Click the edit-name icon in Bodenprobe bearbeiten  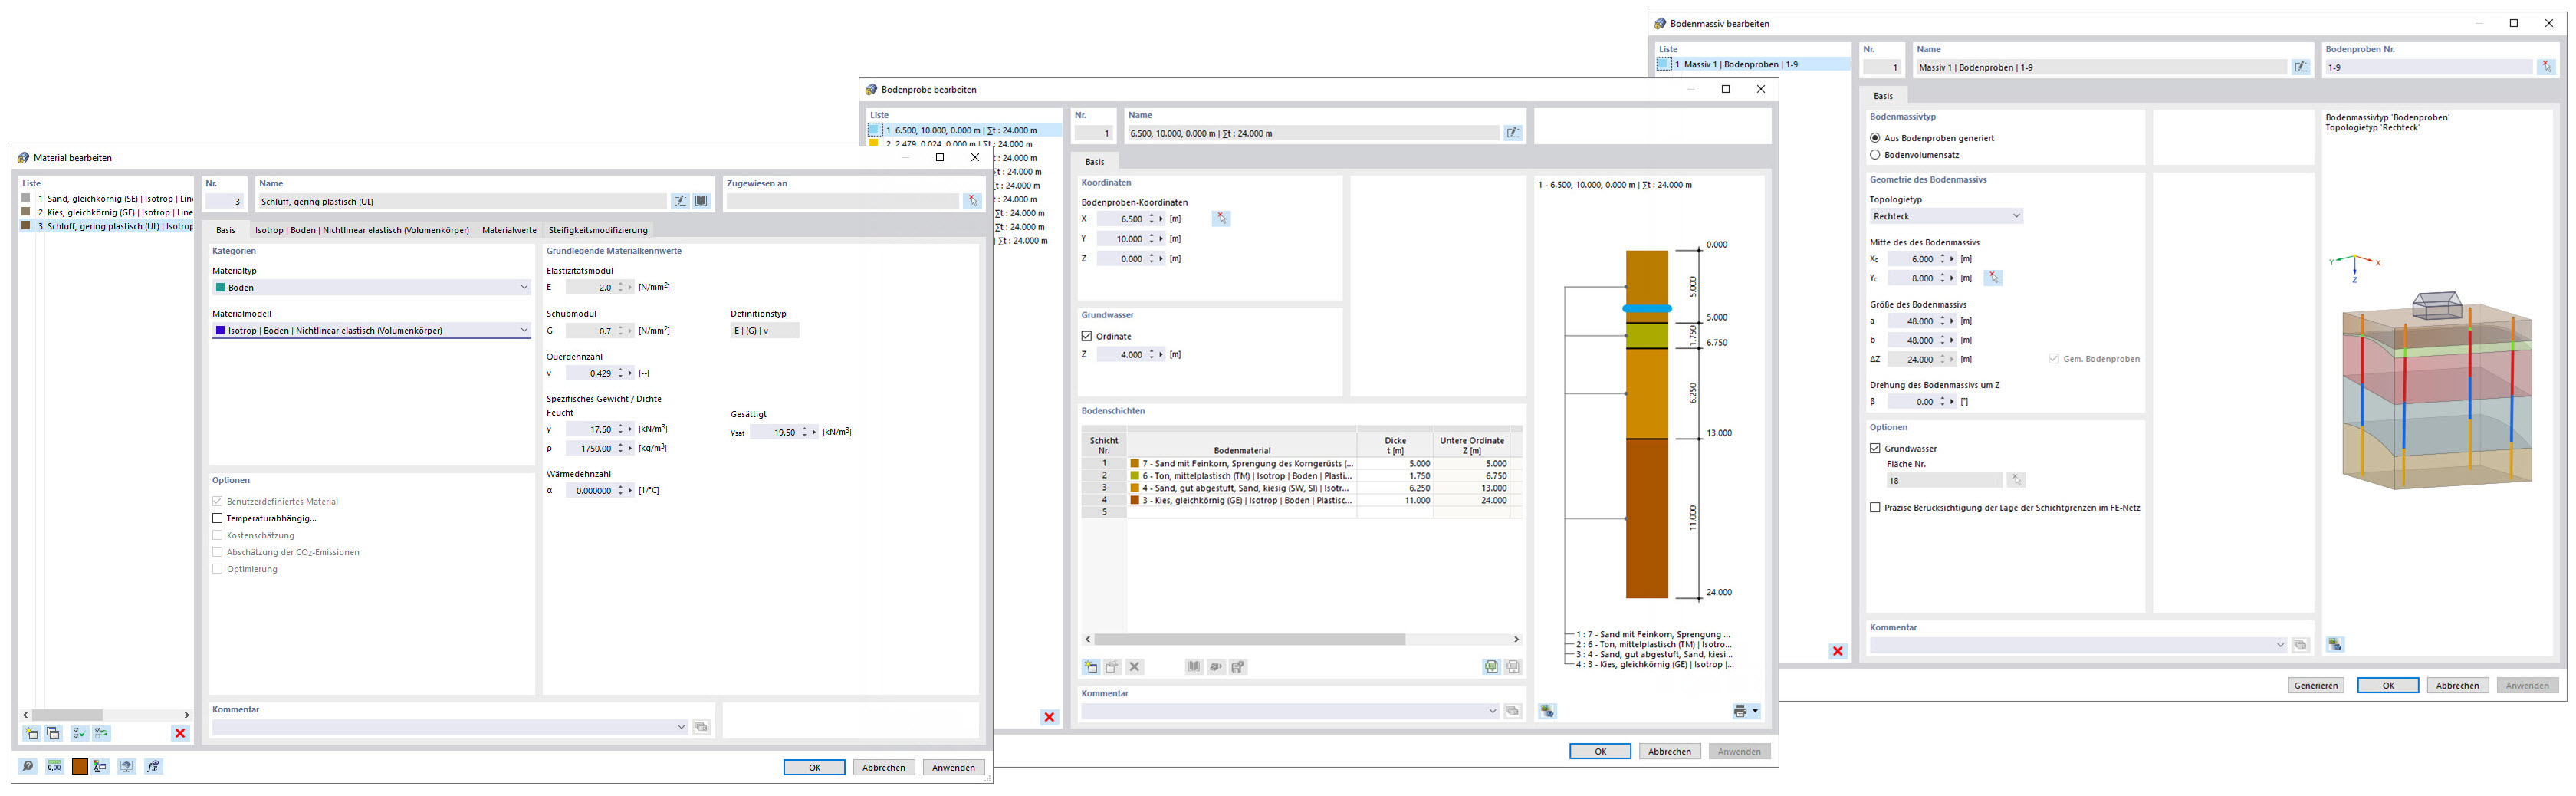click(1513, 133)
